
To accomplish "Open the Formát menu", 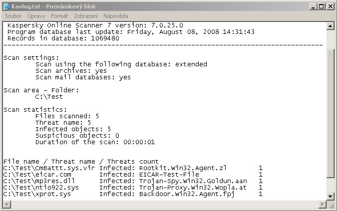I will pyautogui.click(x=59, y=16).
